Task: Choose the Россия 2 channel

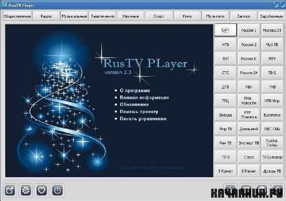Action: pyautogui.click(x=249, y=44)
